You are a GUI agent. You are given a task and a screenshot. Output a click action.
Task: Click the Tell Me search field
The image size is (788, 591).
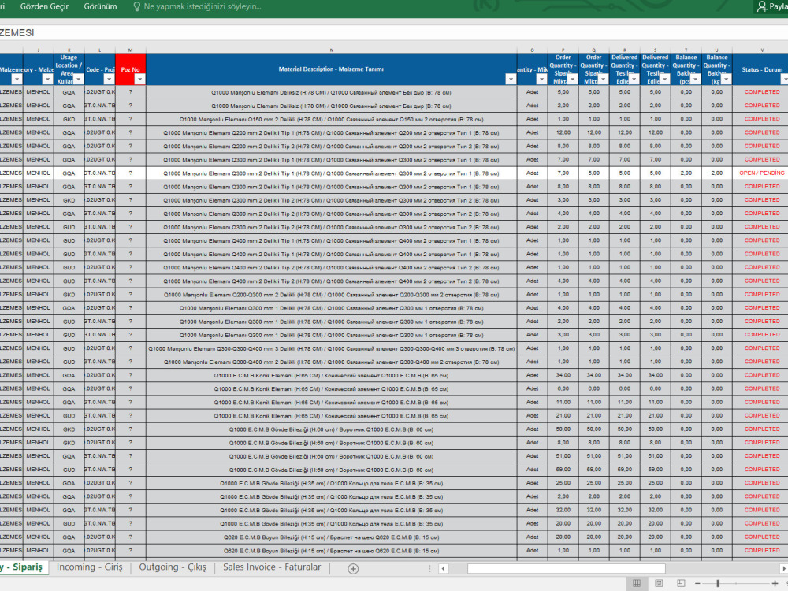pyautogui.click(x=203, y=6)
